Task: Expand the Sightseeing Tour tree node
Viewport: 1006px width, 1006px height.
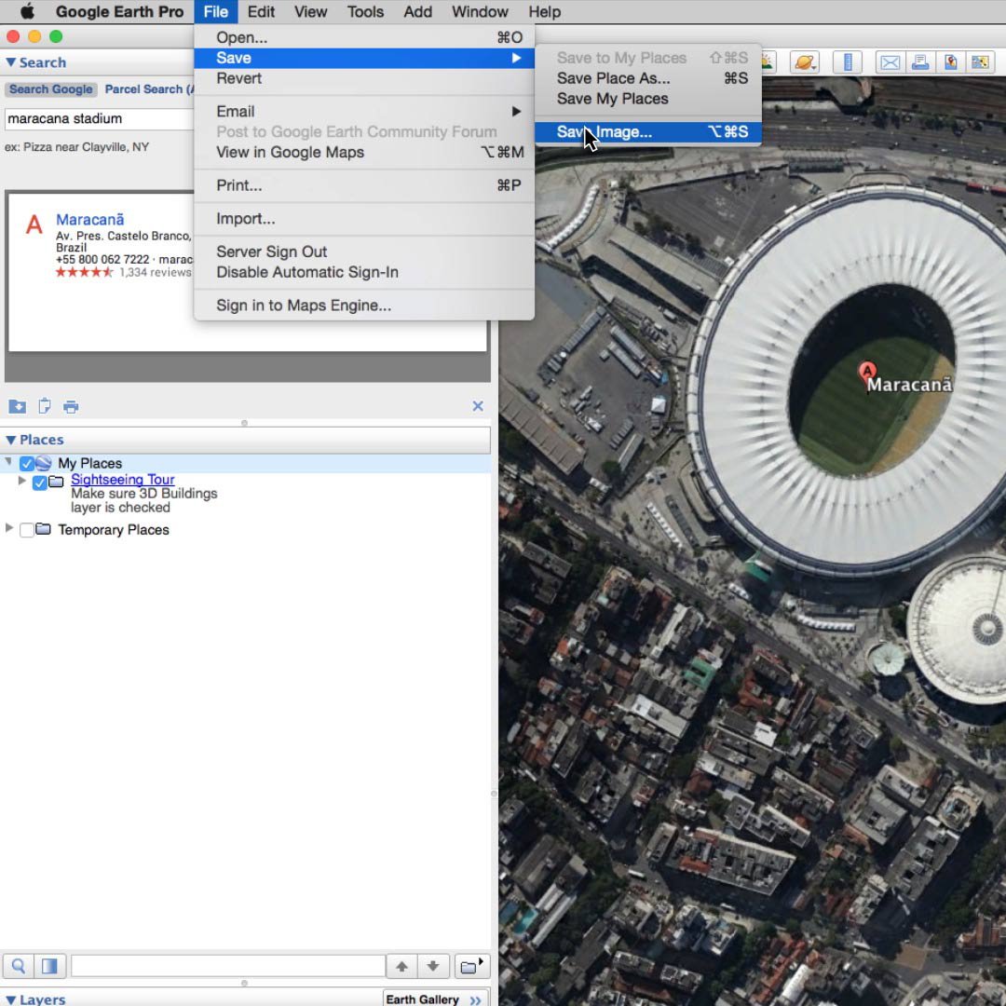Action: coord(21,480)
